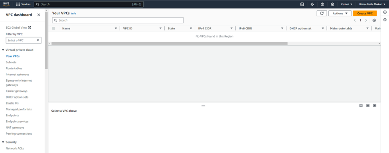The image size is (389, 153).
Task: Open Peering connections in sidebar
Action: pos(19,133)
